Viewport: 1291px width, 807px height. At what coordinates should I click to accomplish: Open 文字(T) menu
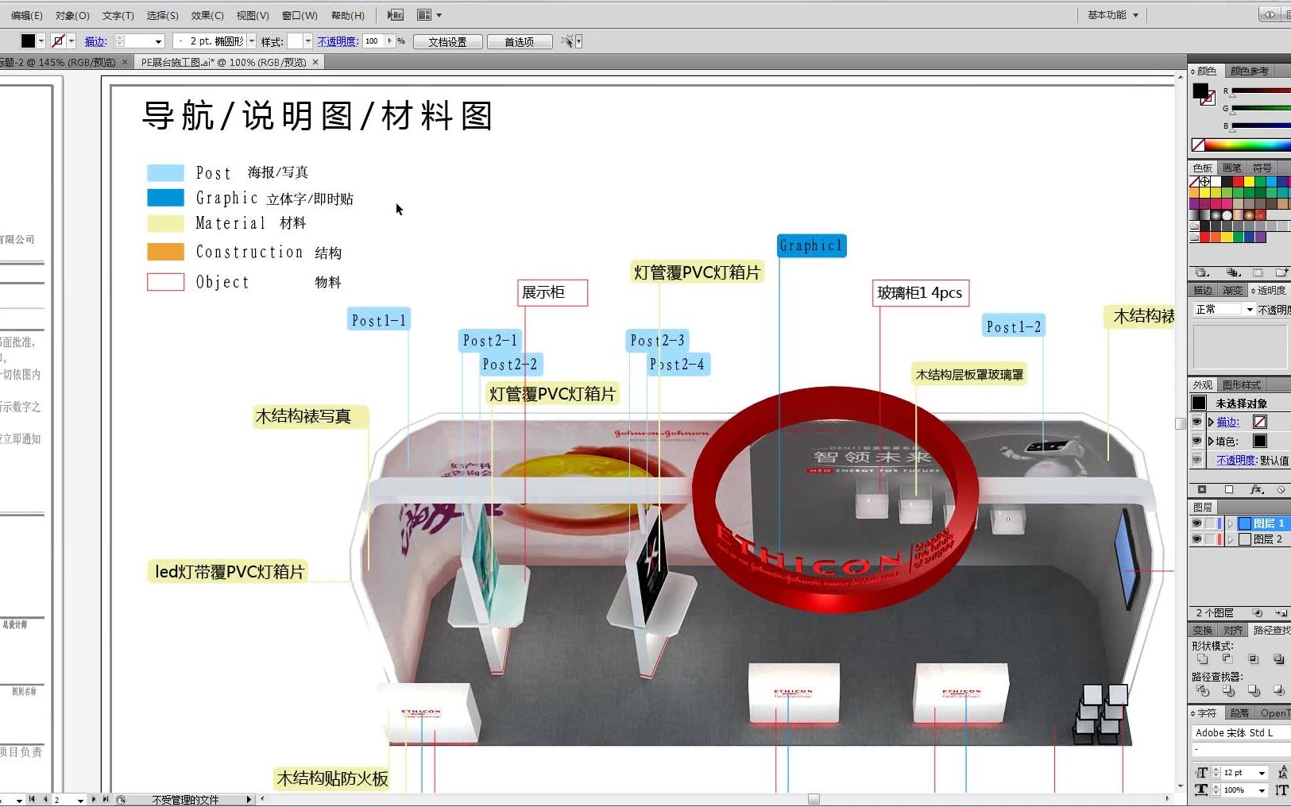click(x=118, y=15)
